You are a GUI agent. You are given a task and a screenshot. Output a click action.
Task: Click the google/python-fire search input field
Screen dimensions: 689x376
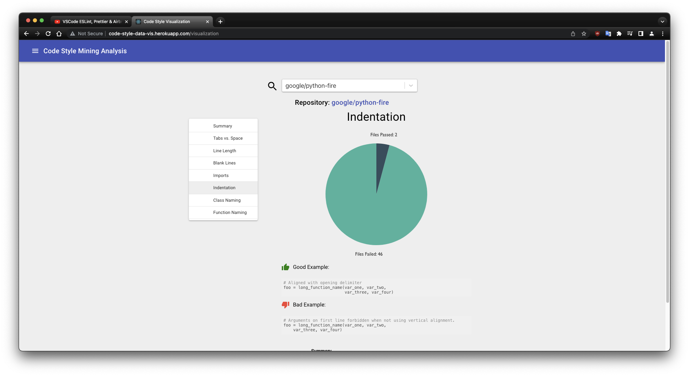[342, 86]
